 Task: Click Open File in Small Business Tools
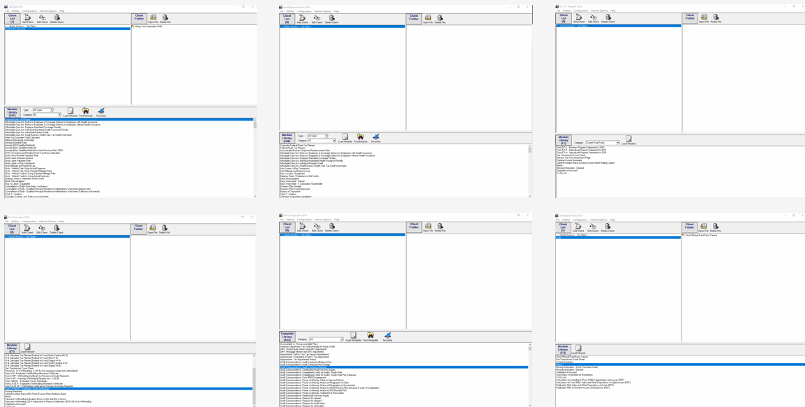click(428, 19)
